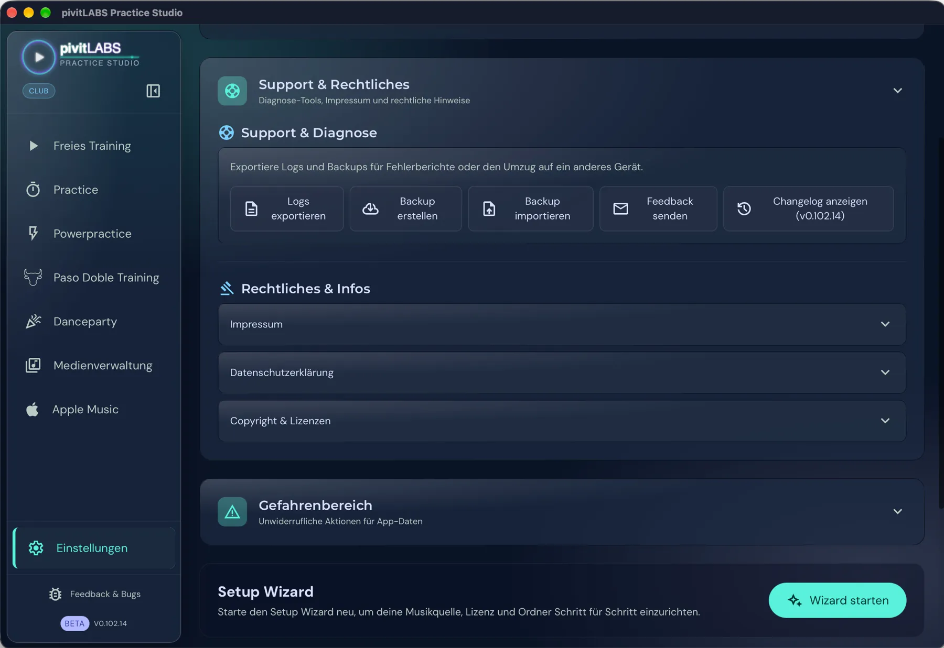This screenshot has width=944, height=648.
Task: Click the Backup importieren file icon
Action: pyautogui.click(x=489, y=208)
